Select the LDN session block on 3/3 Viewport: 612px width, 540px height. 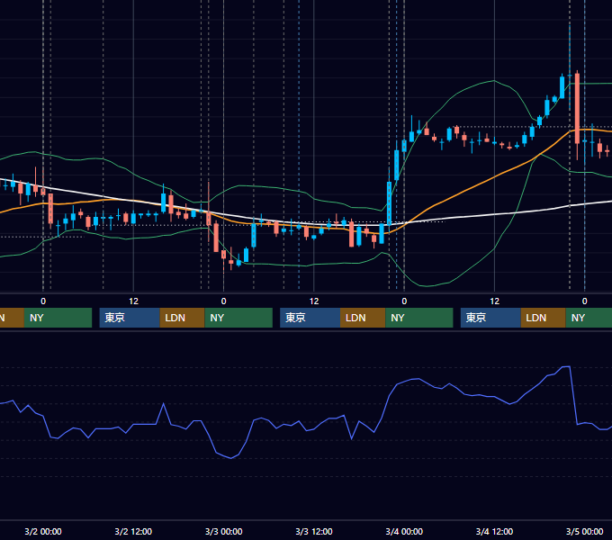pyautogui.click(x=363, y=318)
